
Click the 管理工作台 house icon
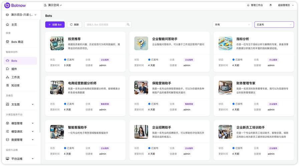click(x=248, y=5)
